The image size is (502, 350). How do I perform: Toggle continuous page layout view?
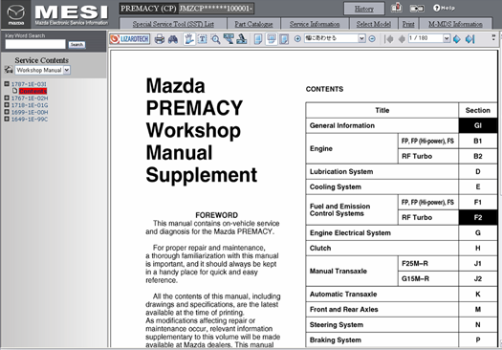(272, 39)
